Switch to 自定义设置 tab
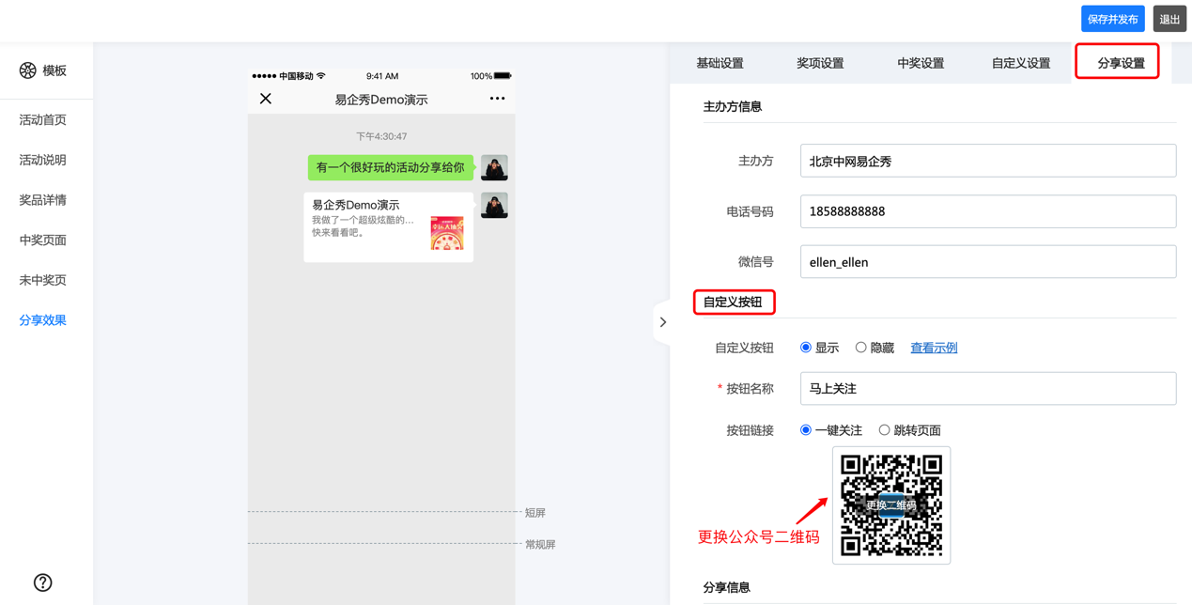 1021,63
